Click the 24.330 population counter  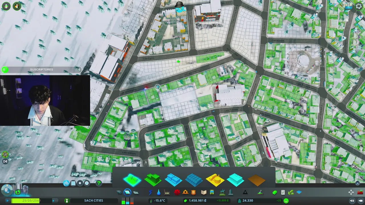click(248, 201)
